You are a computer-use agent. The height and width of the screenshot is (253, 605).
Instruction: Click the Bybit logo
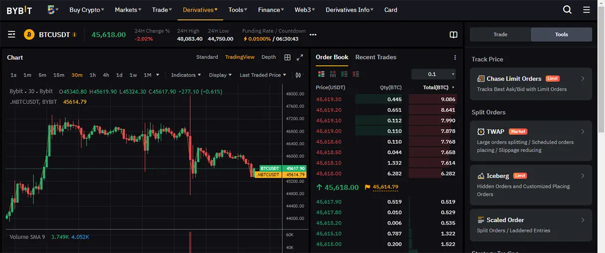click(19, 10)
